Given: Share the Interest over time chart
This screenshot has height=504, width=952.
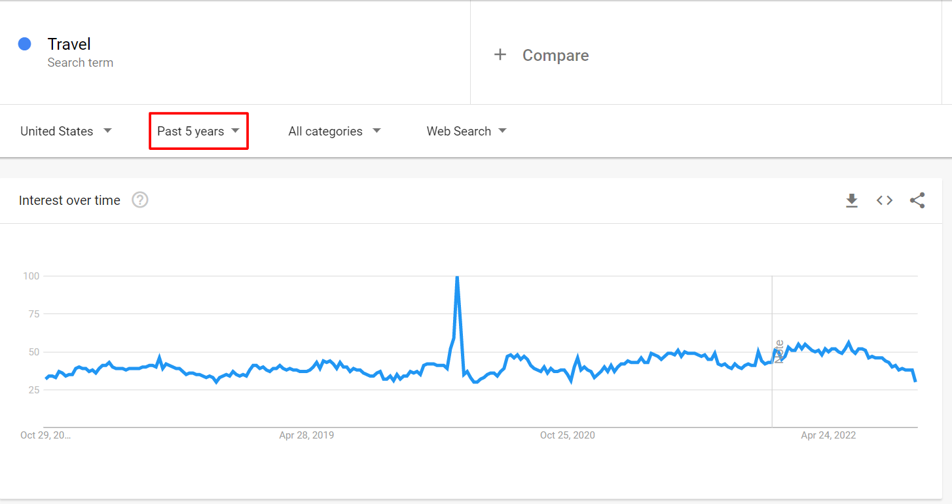Looking at the screenshot, I should [917, 200].
